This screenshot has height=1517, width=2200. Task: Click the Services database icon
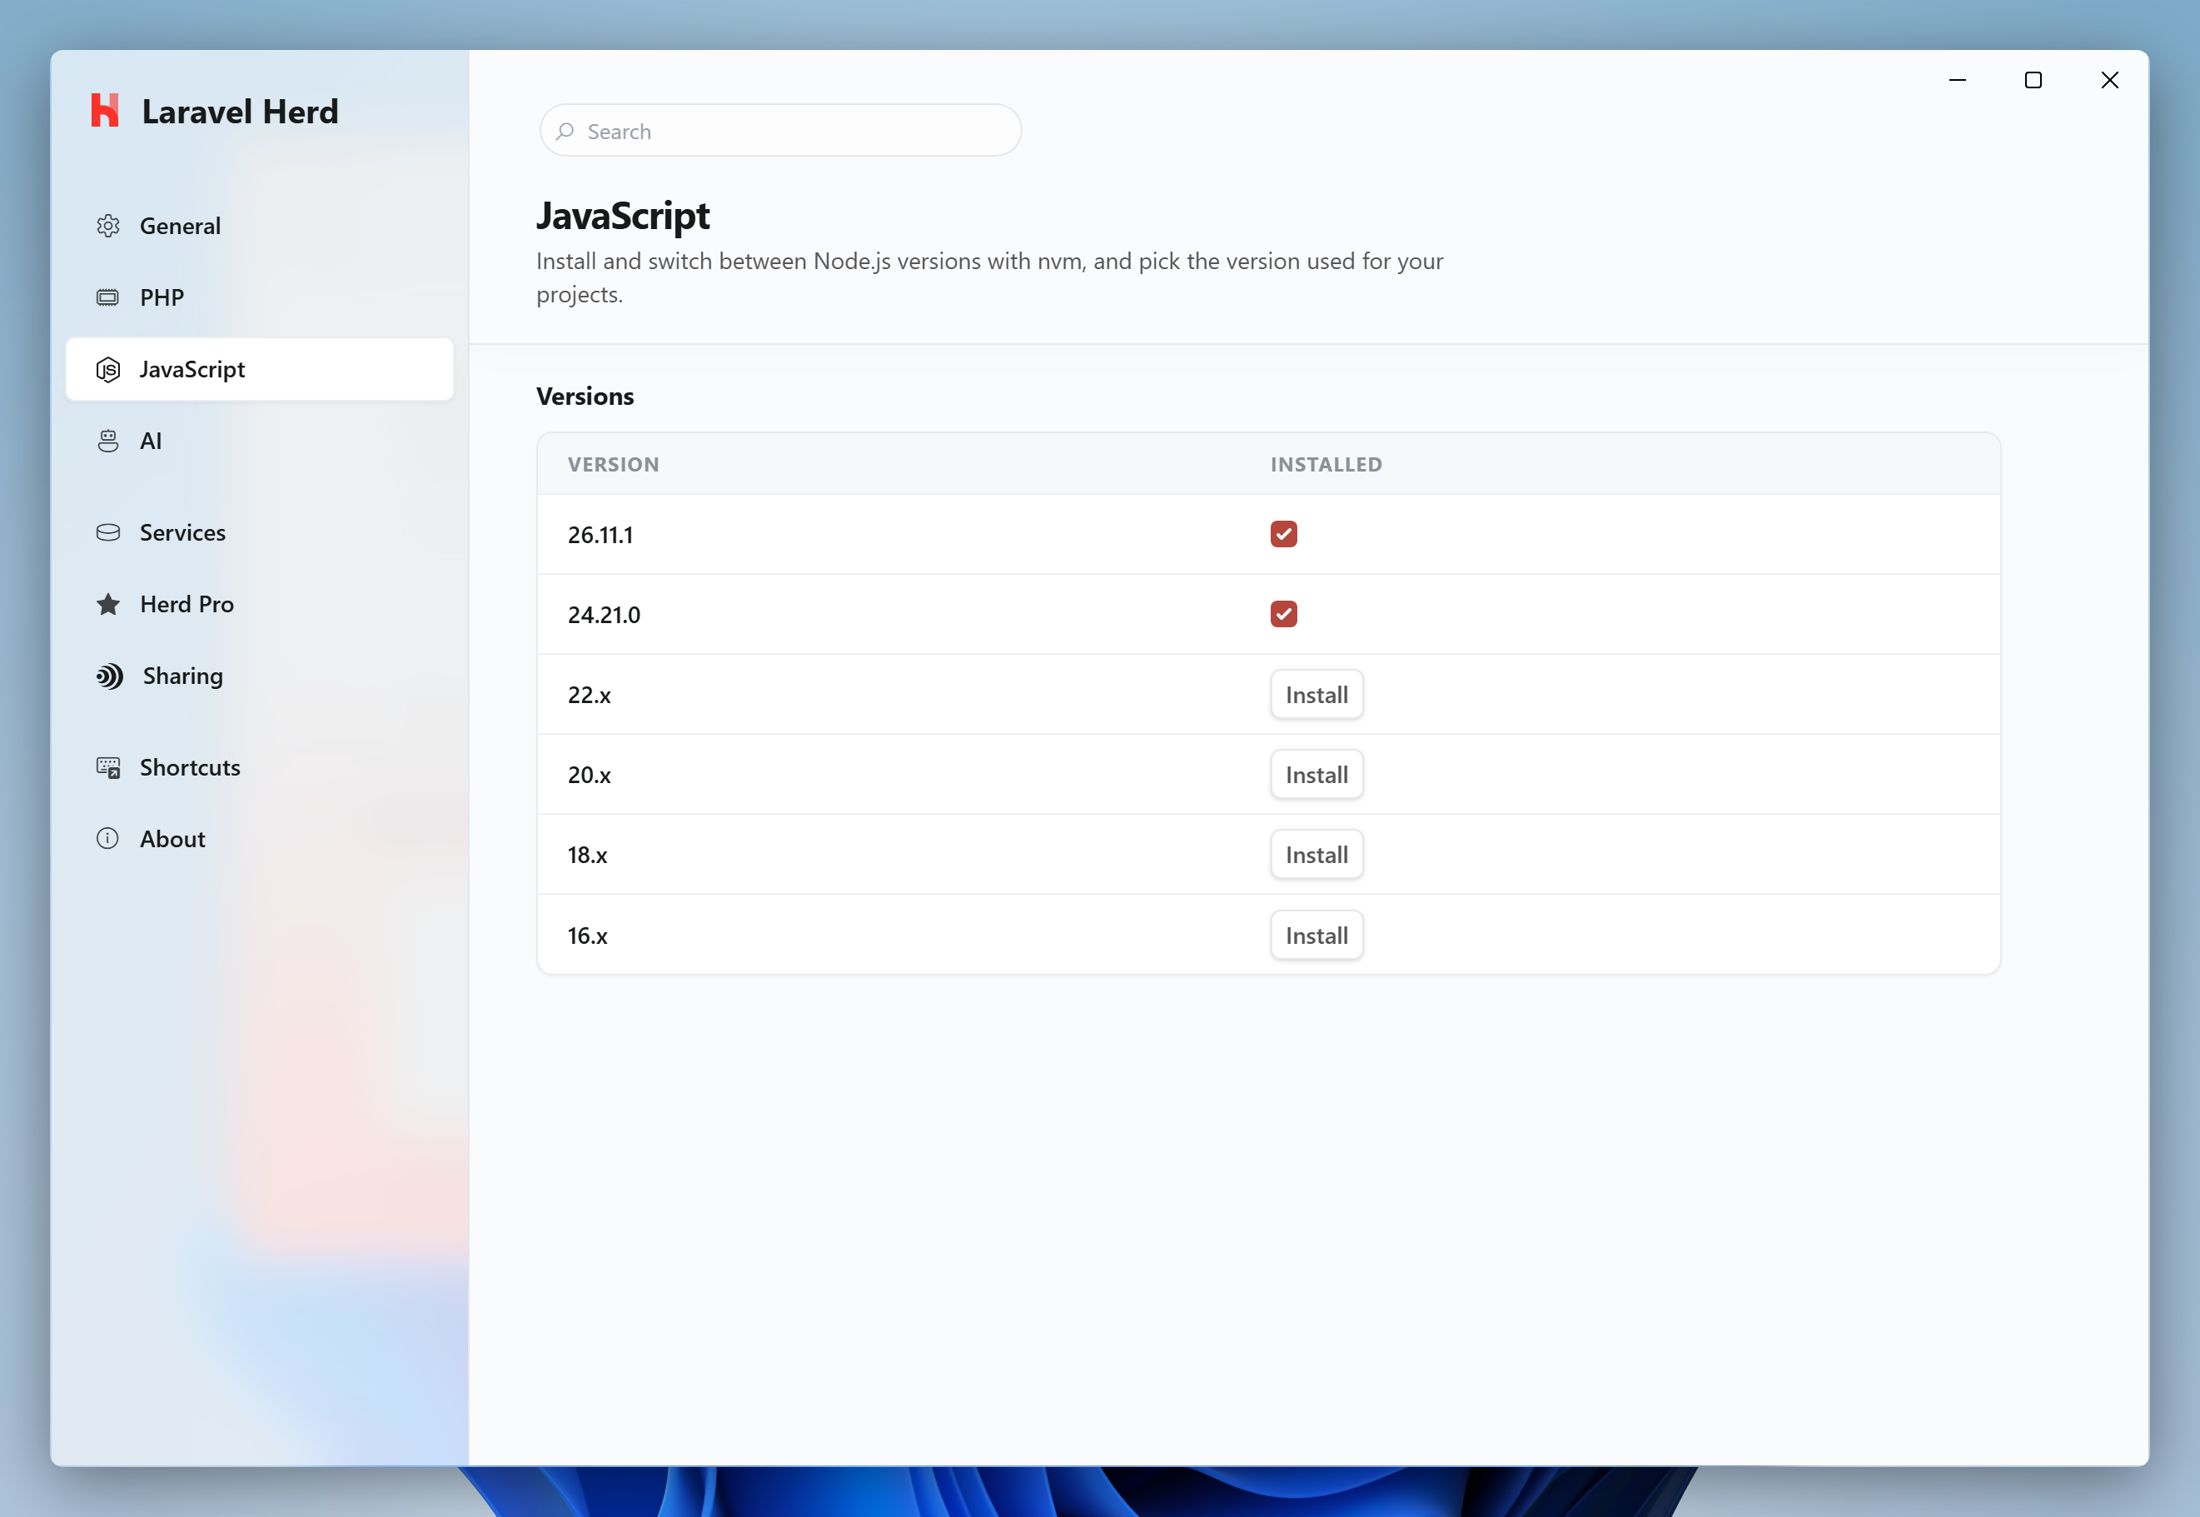point(108,532)
